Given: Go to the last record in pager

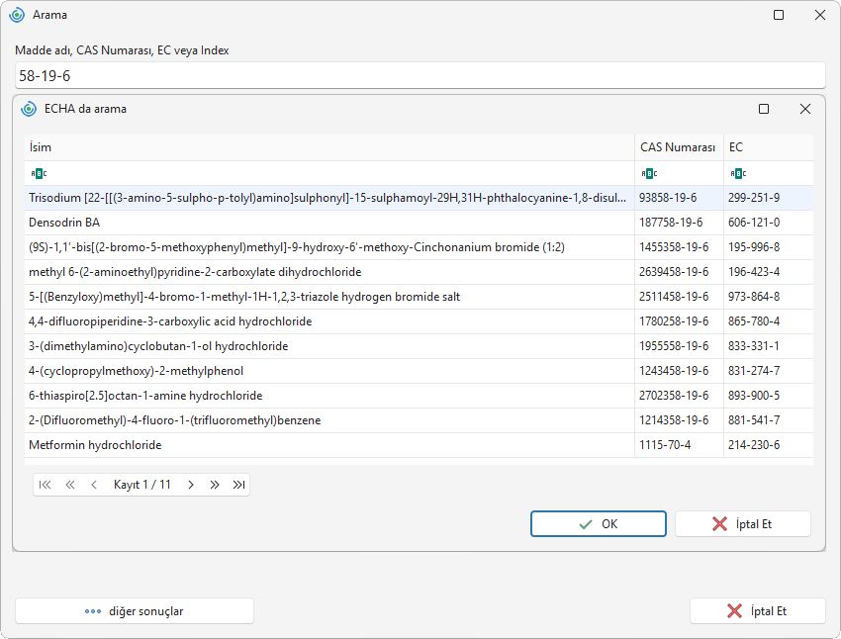Looking at the screenshot, I should click(x=238, y=485).
